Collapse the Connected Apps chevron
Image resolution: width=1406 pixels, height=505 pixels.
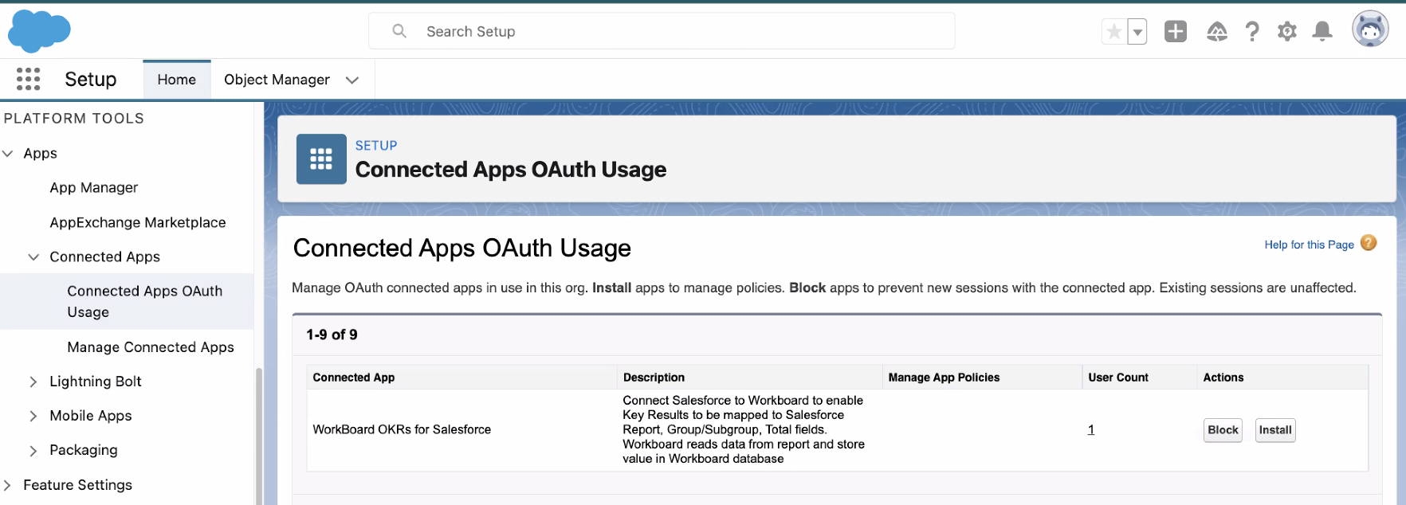click(x=33, y=256)
